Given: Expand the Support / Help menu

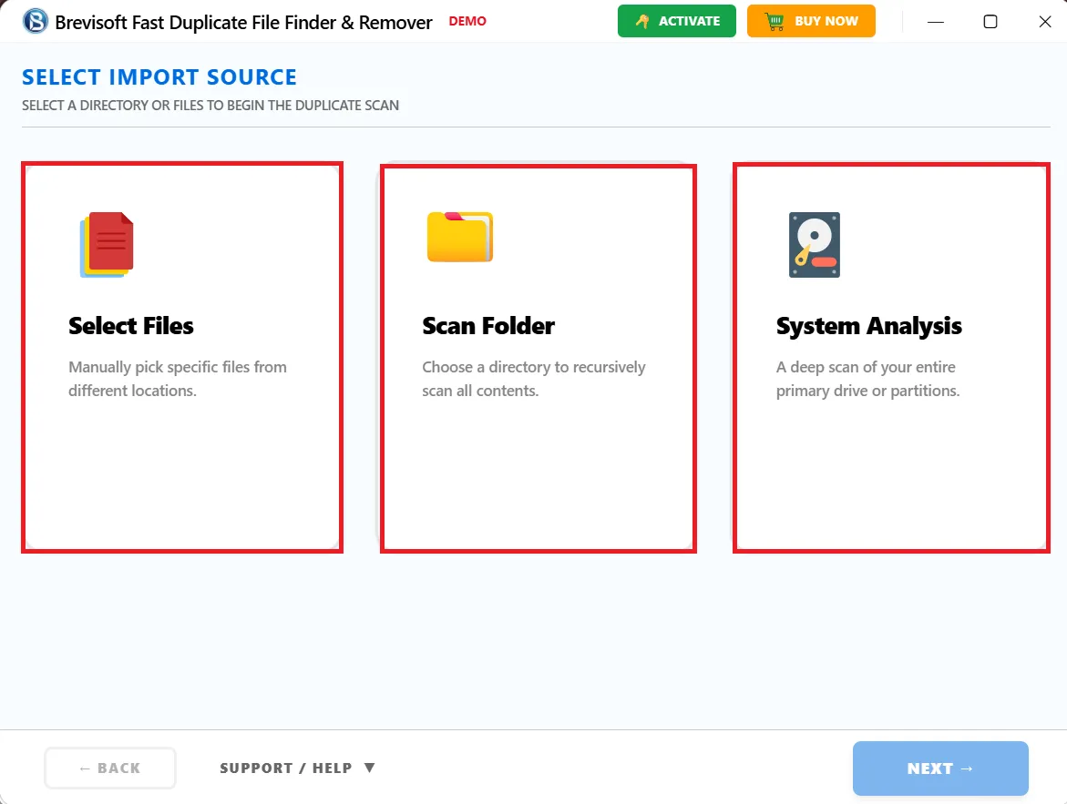Looking at the screenshot, I should [297, 768].
